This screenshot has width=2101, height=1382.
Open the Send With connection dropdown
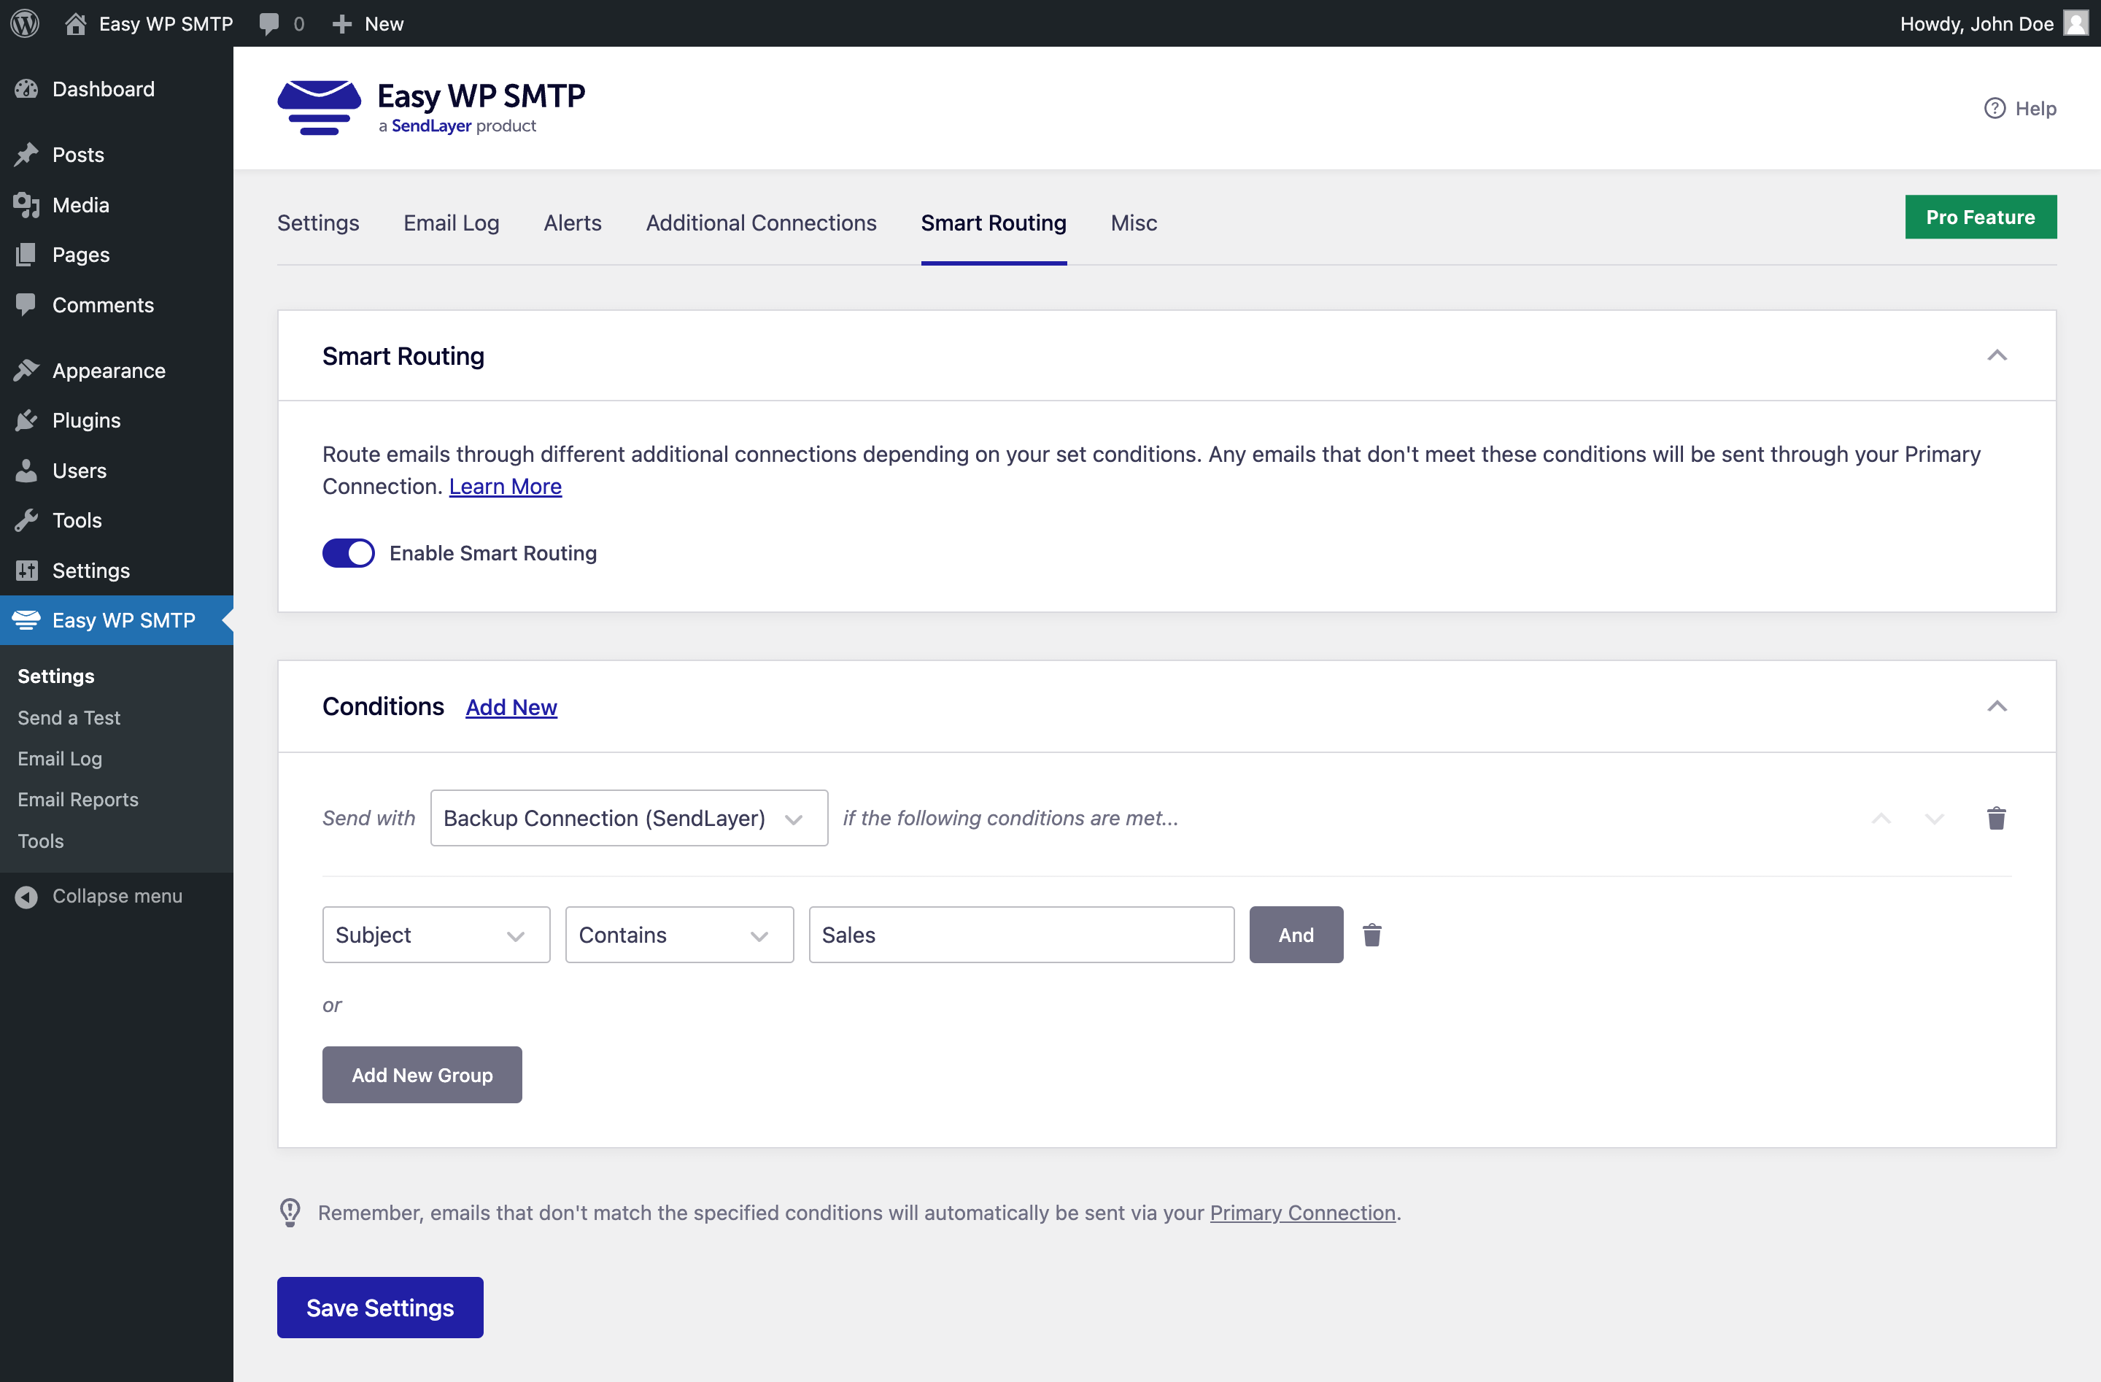click(x=626, y=819)
